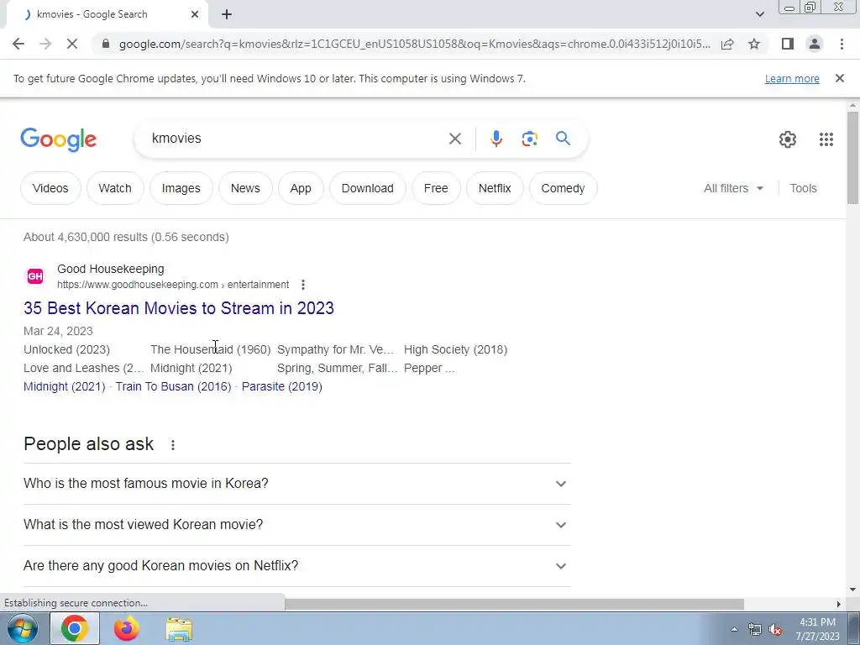Open a new browser tab

(x=227, y=15)
